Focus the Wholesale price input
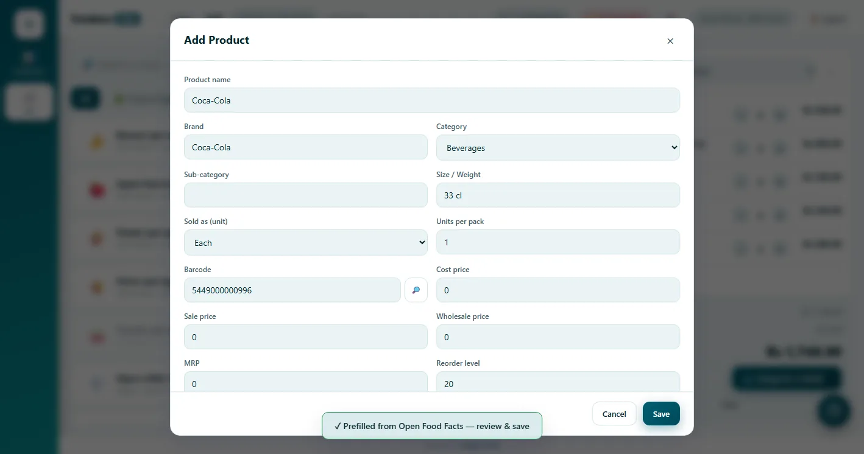This screenshot has width=864, height=454. coord(558,337)
